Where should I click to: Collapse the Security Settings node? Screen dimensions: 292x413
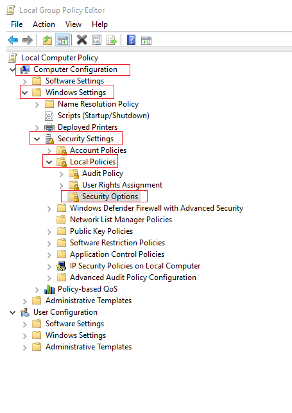coord(37,139)
